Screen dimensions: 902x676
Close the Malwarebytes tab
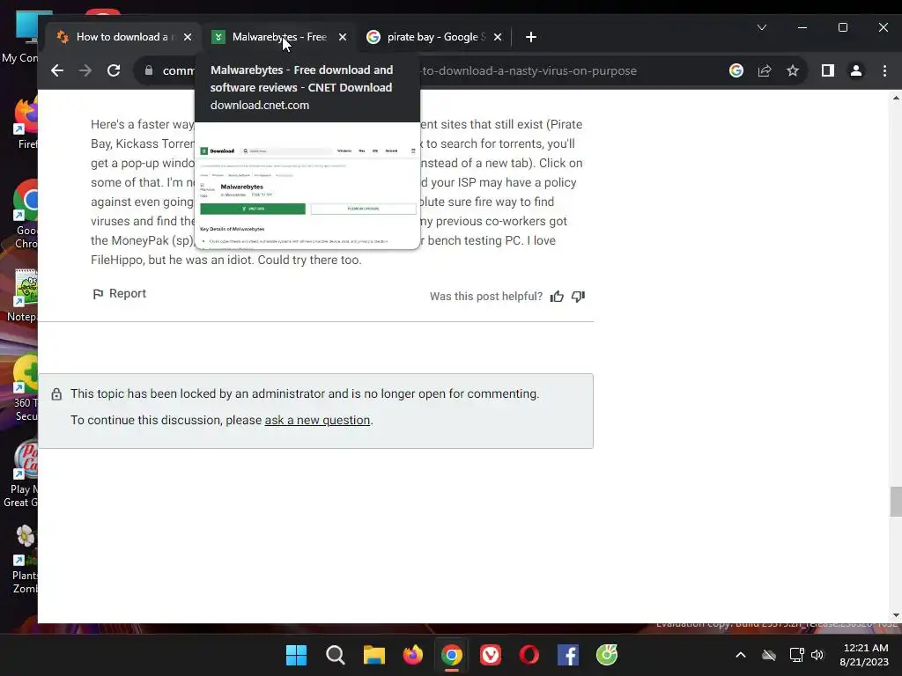coord(343,37)
